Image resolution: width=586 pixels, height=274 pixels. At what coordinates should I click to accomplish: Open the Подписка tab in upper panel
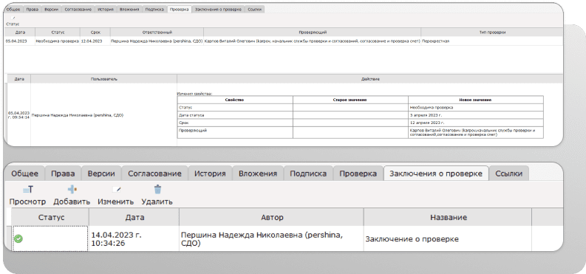[x=154, y=10]
